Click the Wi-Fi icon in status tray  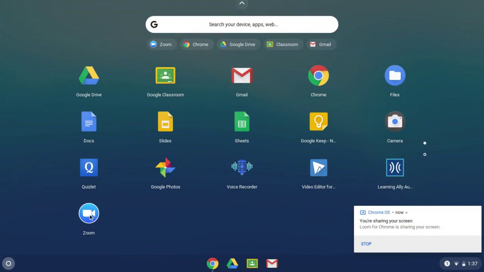[456, 264]
